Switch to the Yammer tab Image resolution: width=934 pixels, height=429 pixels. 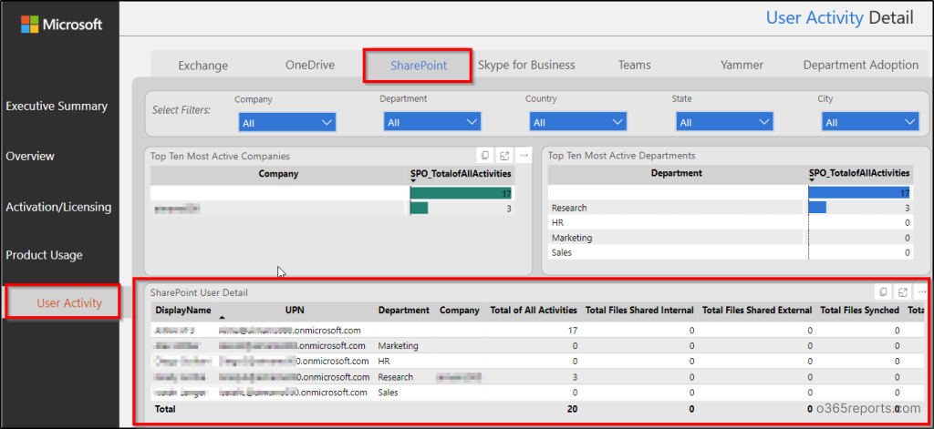coord(742,65)
